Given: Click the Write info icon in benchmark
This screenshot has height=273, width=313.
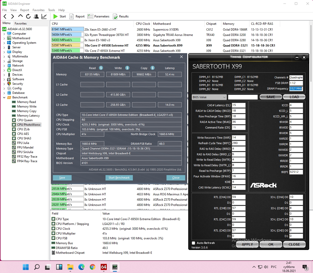Looking at the screenshot, I should point(127,68).
